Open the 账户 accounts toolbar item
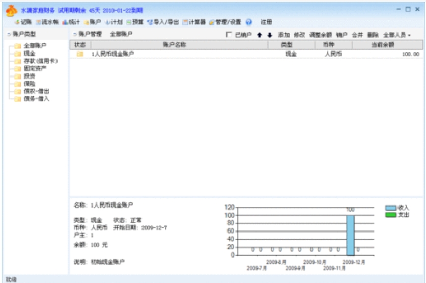Image resolution: width=426 pixels, height=283 pixels. (x=92, y=22)
